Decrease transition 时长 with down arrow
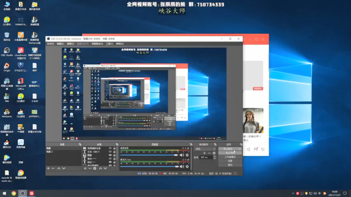351x197 pixels. 215,158
